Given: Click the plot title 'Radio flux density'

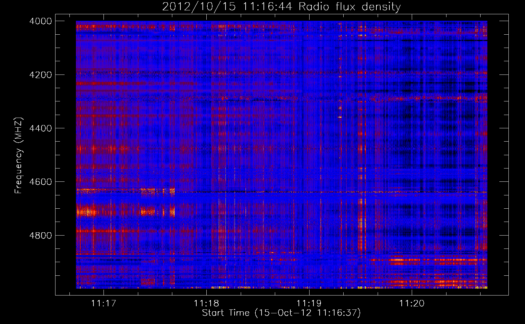Looking at the screenshot, I should (x=350, y=7).
